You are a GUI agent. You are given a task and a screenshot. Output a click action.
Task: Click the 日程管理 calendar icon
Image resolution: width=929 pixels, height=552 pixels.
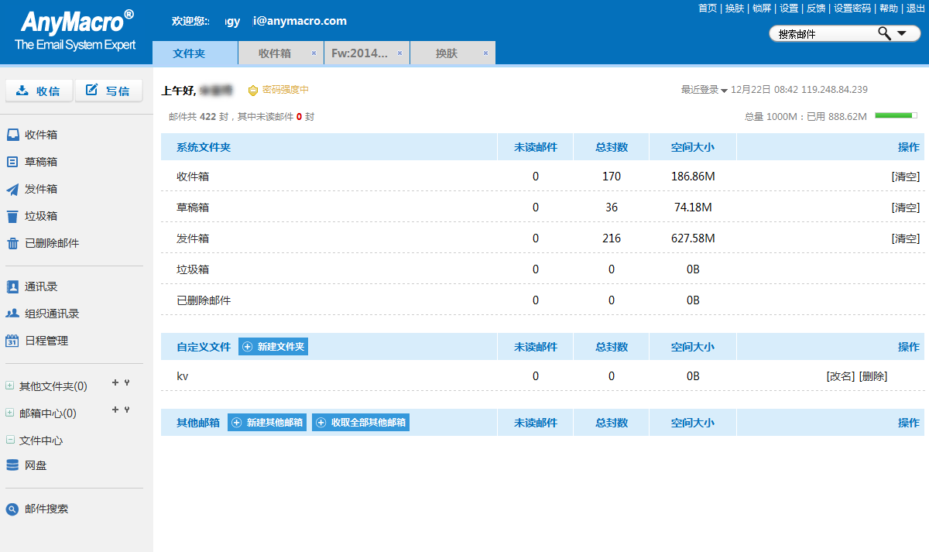12,341
